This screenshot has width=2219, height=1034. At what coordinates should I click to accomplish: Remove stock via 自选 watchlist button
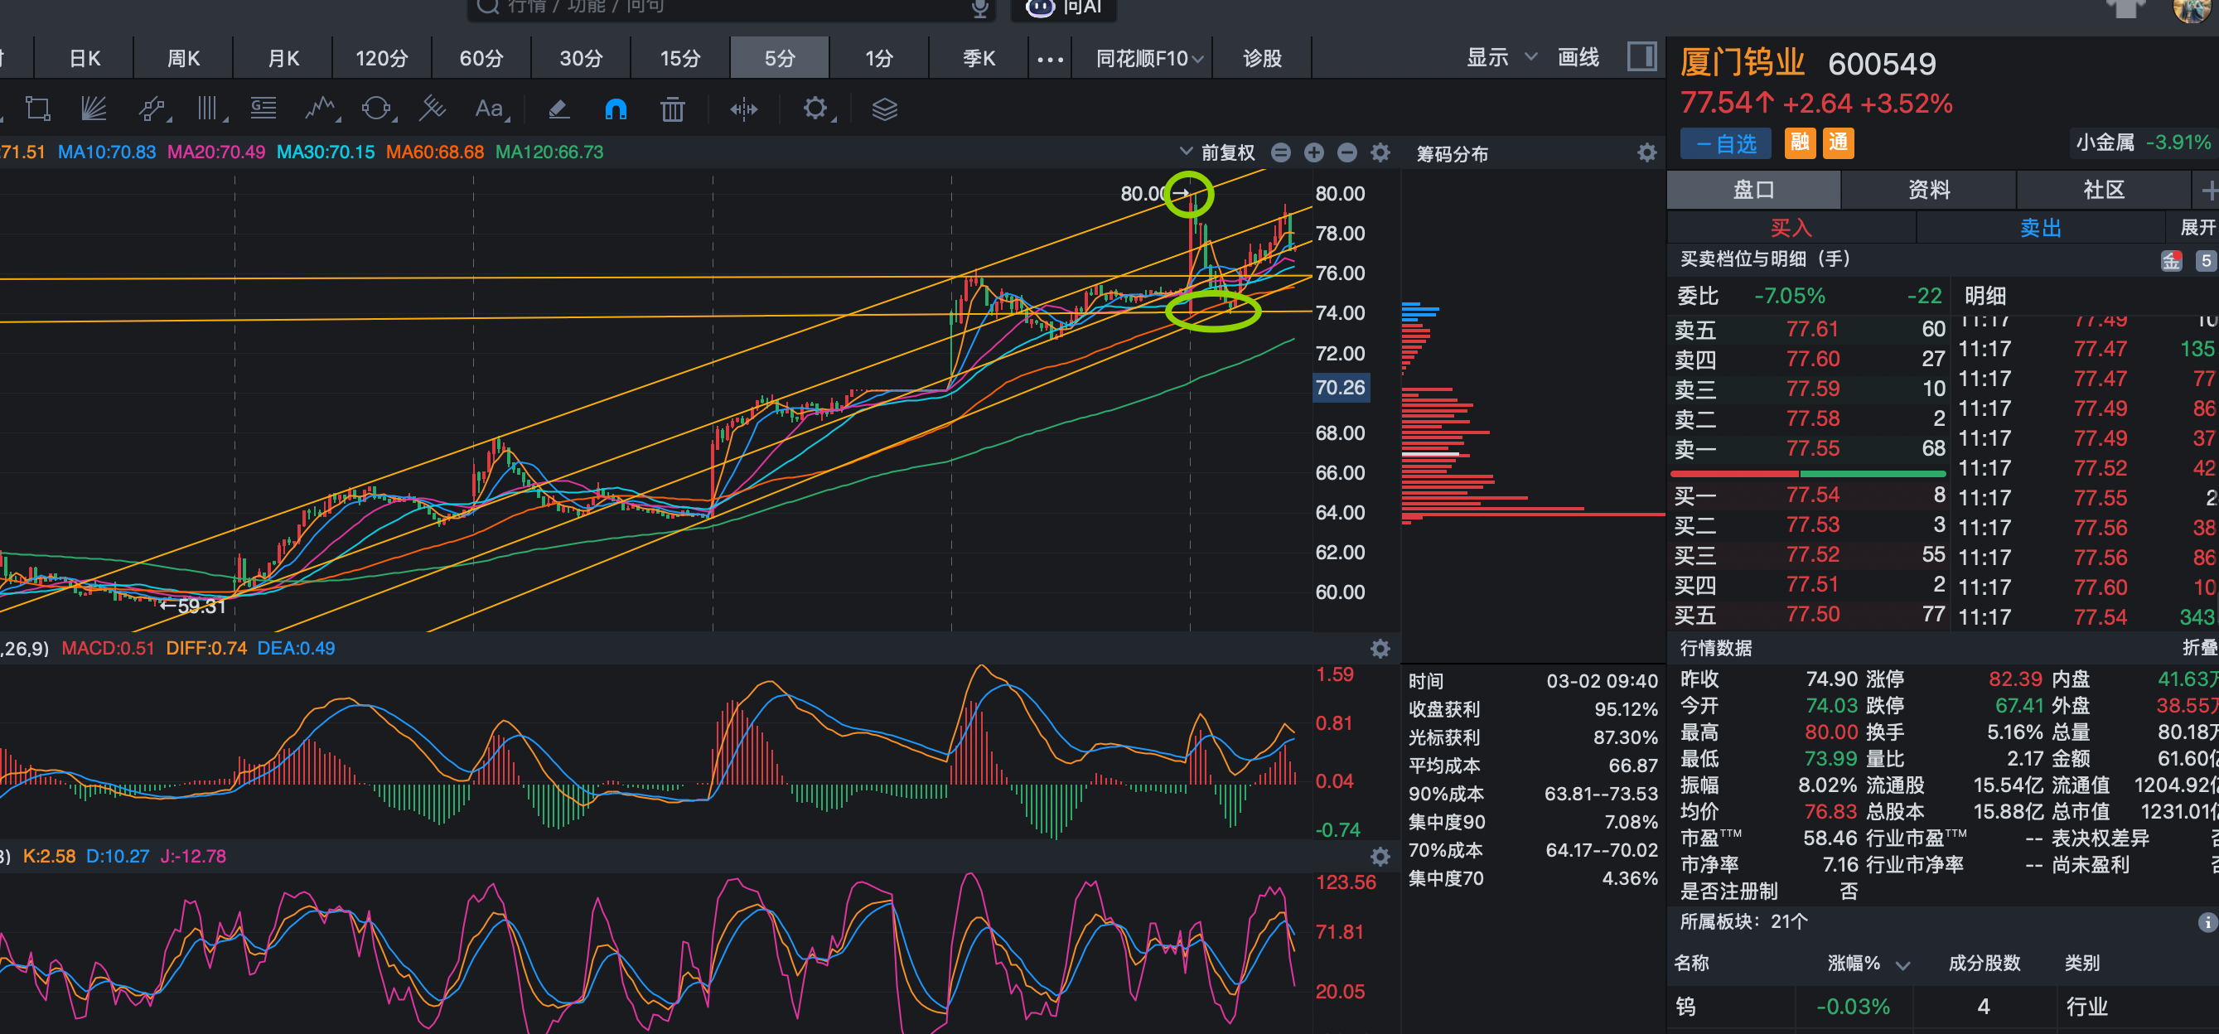pyautogui.click(x=1725, y=143)
